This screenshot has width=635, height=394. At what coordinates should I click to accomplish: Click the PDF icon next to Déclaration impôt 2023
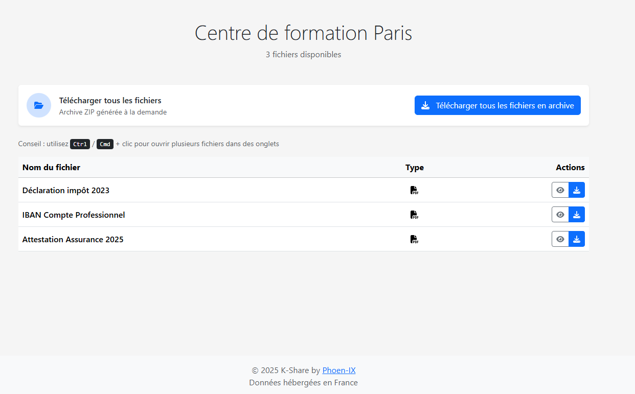pyautogui.click(x=414, y=190)
